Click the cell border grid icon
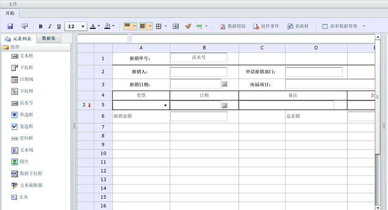The width and height of the screenshot is (388, 210). pos(158,26)
